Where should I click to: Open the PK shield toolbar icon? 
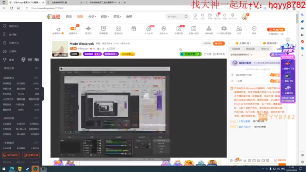point(164,29)
